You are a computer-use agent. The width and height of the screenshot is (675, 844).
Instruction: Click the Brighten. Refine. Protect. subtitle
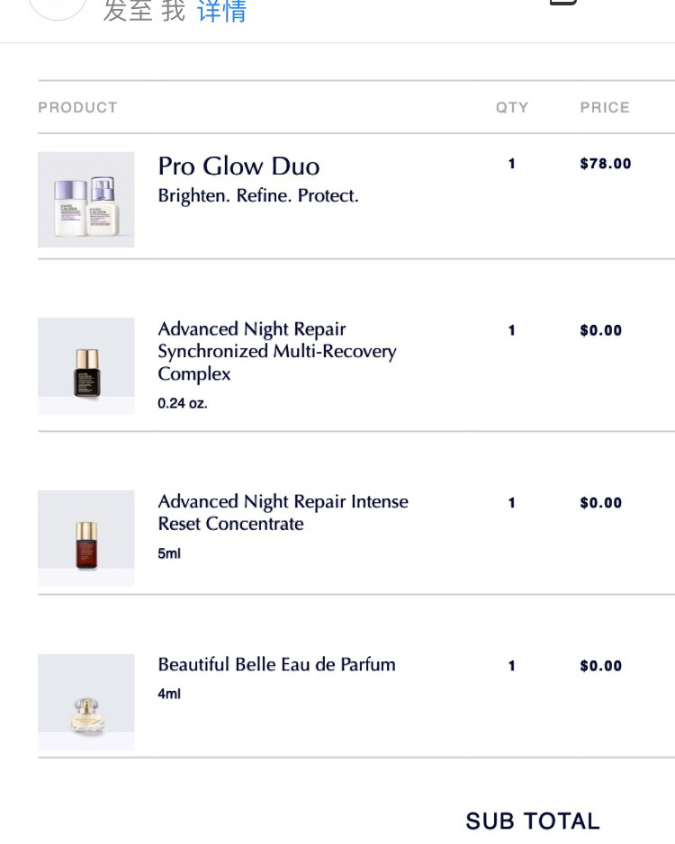coord(258,196)
